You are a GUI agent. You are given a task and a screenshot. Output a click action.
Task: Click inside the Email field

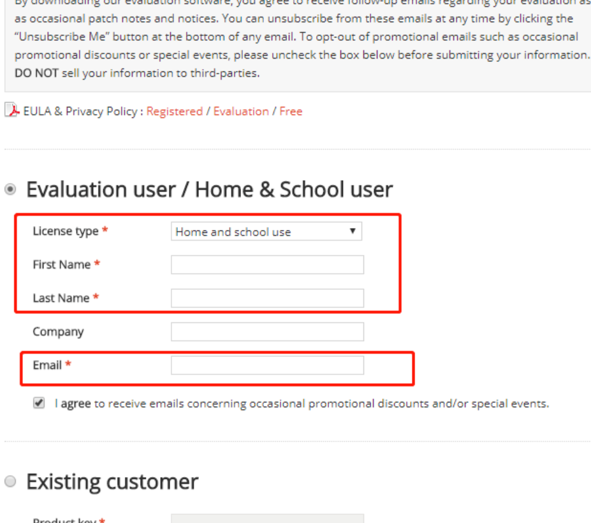pyautogui.click(x=267, y=365)
